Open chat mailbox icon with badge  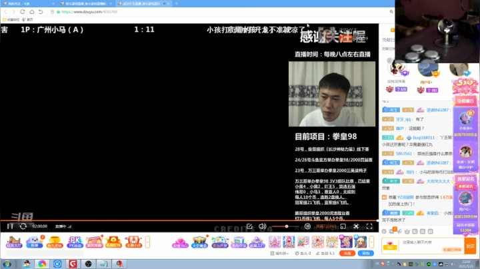(392, 231)
